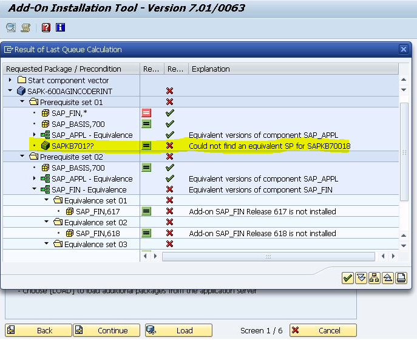The image size is (417, 340).
Task: Open the red question mark help icon
Action: 46,27
